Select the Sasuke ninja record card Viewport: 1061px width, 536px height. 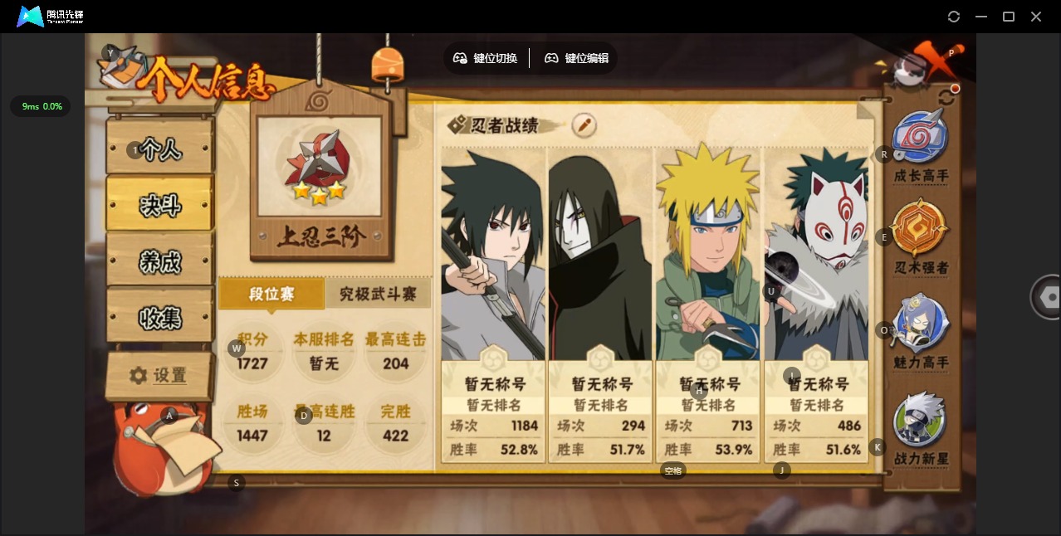pos(493,305)
